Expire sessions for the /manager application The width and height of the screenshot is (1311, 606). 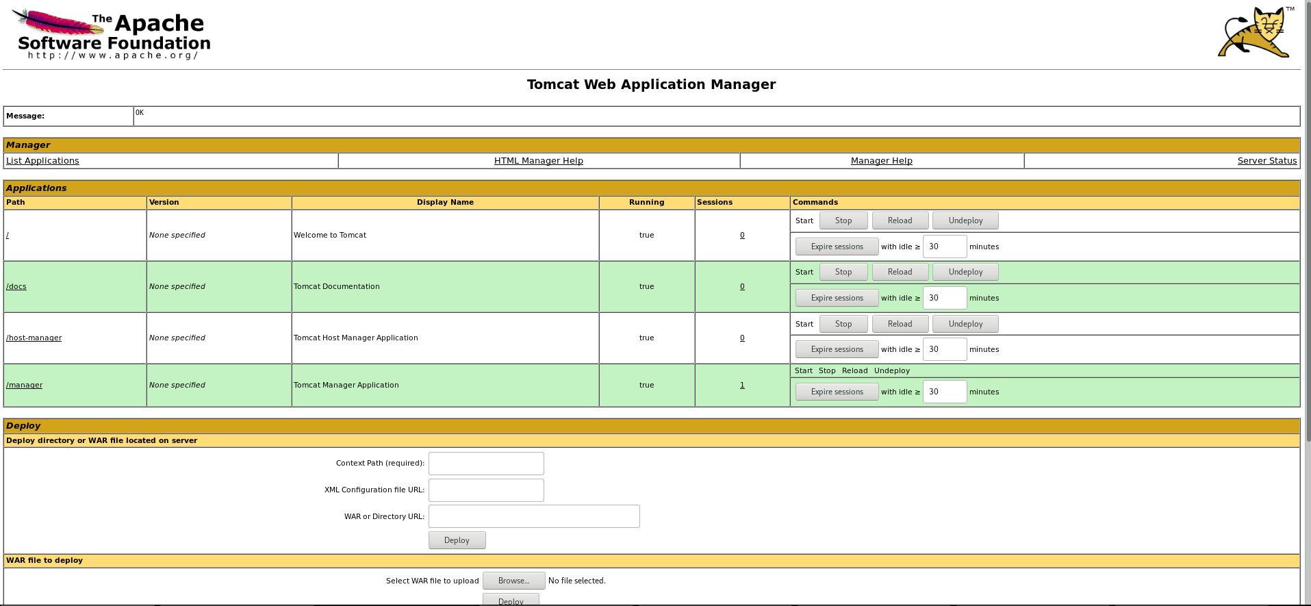click(x=837, y=392)
